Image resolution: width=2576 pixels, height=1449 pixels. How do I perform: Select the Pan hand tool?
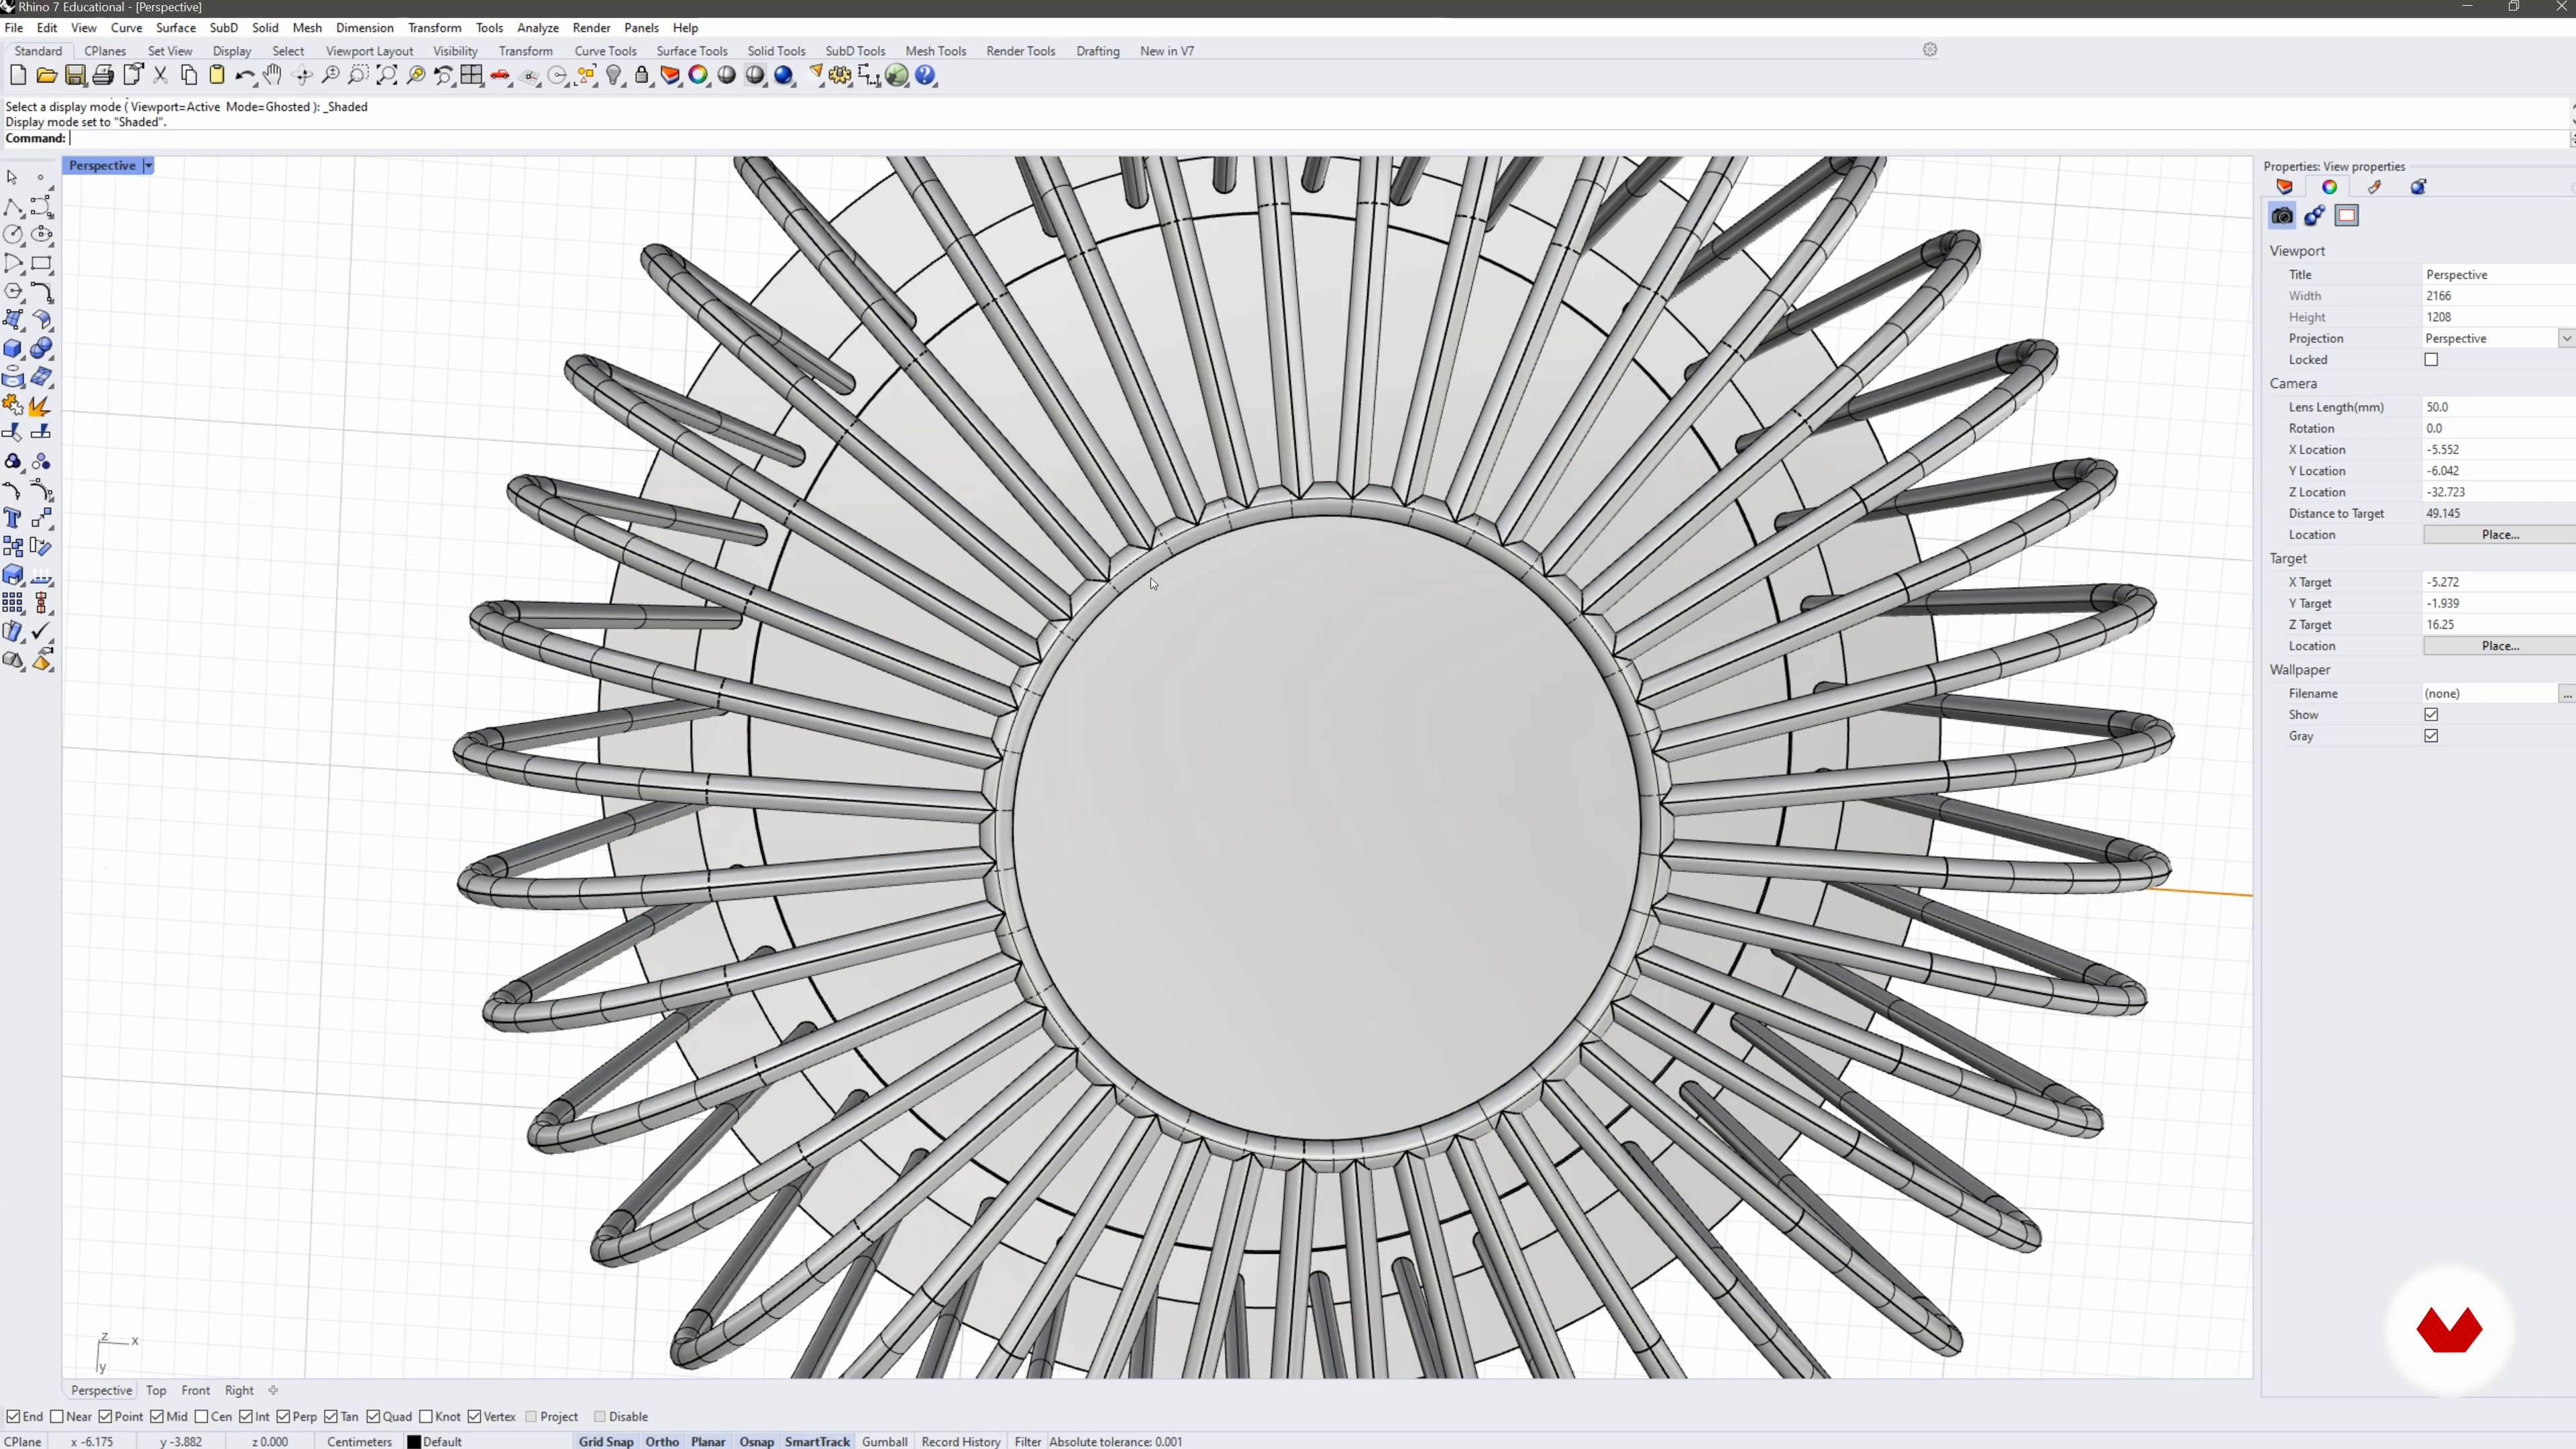[x=273, y=75]
